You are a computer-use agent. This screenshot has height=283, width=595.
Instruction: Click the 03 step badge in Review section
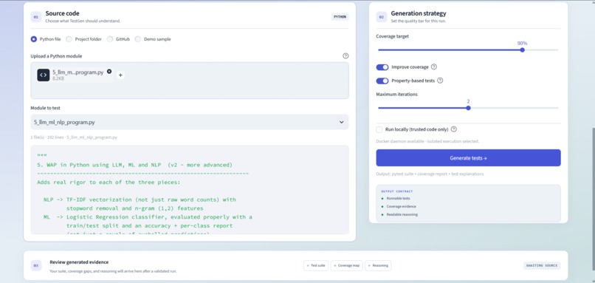pyautogui.click(x=36, y=265)
